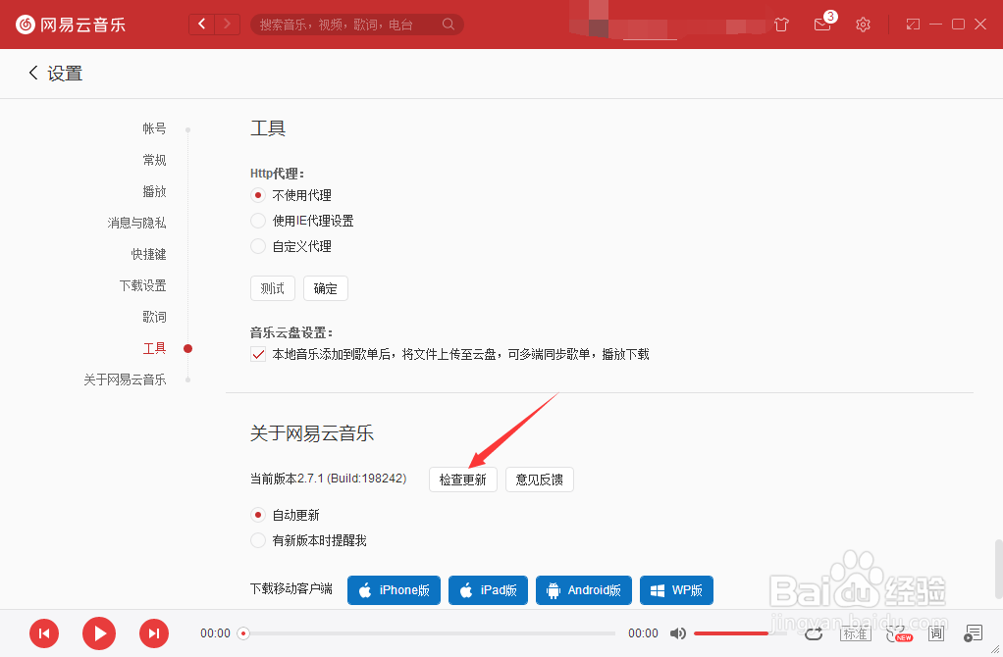Open the 快捷键 settings section
Screen dimensions: 1003x657
click(148, 254)
